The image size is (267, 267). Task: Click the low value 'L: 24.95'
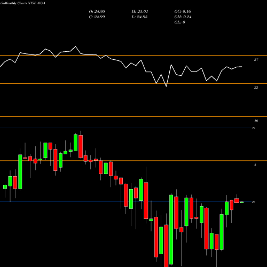pos(139,17)
